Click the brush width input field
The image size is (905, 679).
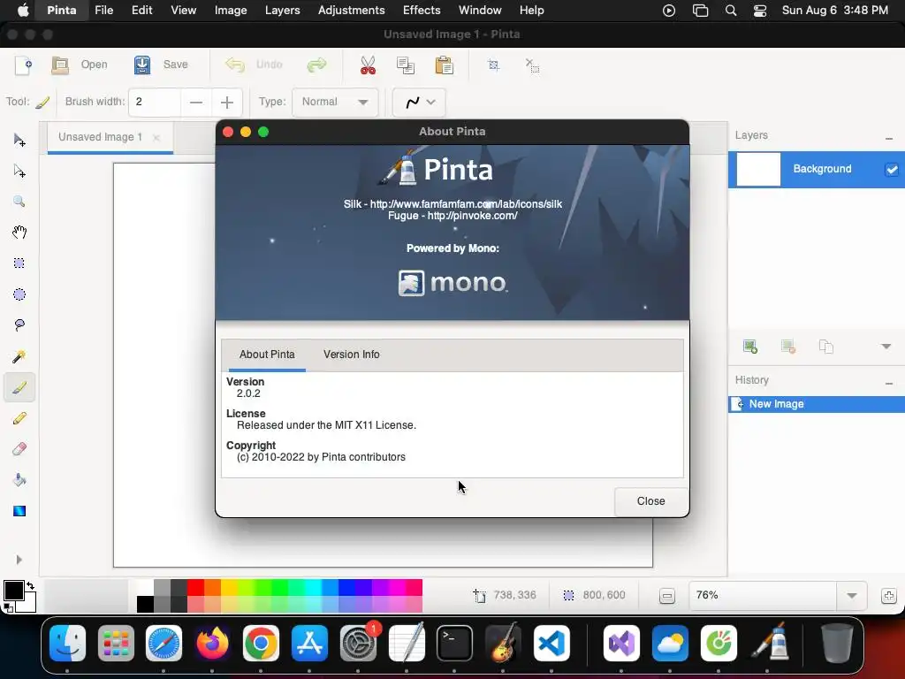155,103
